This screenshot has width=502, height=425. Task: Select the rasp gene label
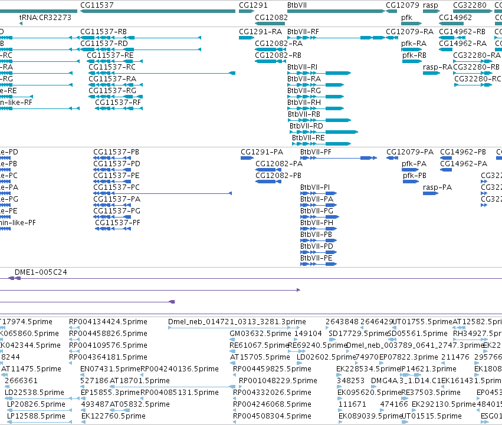tap(430, 5)
